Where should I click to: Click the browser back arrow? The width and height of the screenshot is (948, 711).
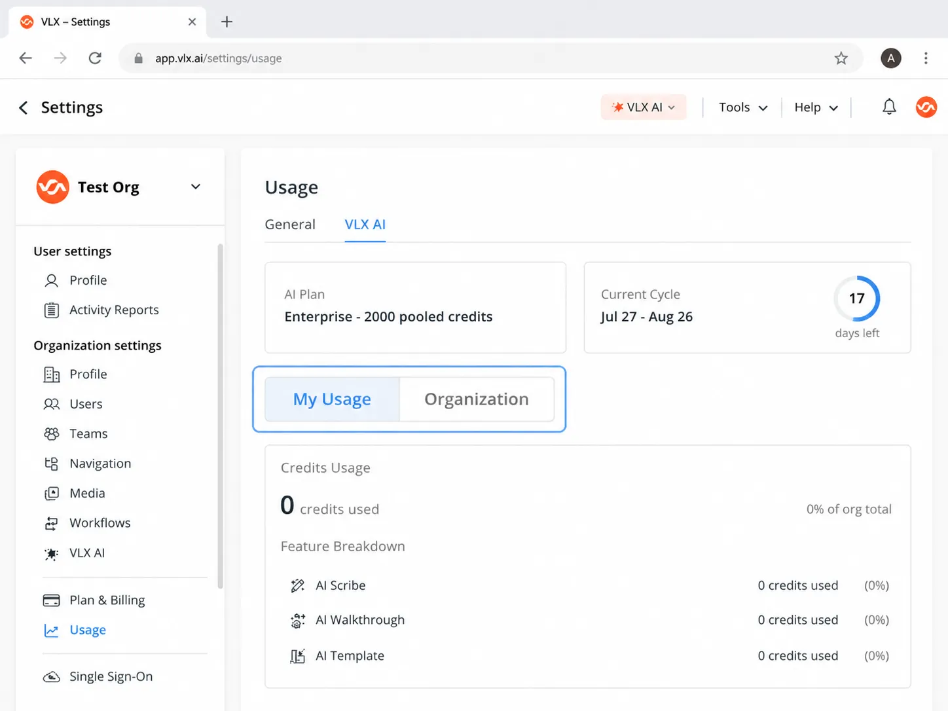click(x=26, y=58)
